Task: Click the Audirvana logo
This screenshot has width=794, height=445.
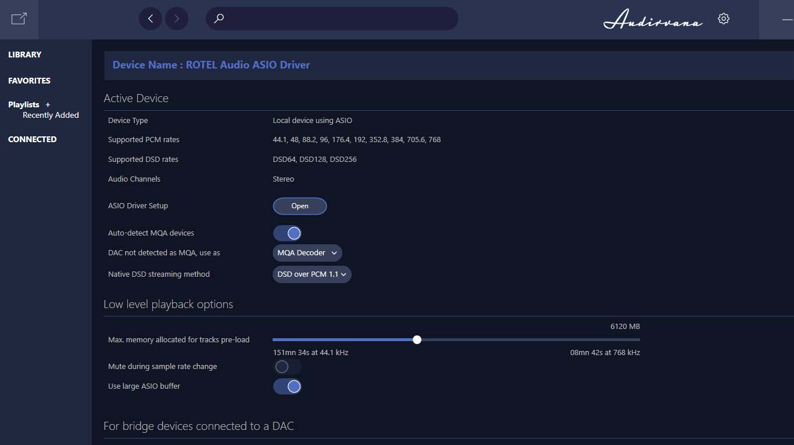Action: point(653,19)
